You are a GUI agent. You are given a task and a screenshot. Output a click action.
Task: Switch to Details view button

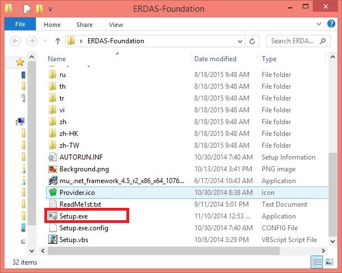pos(317,262)
